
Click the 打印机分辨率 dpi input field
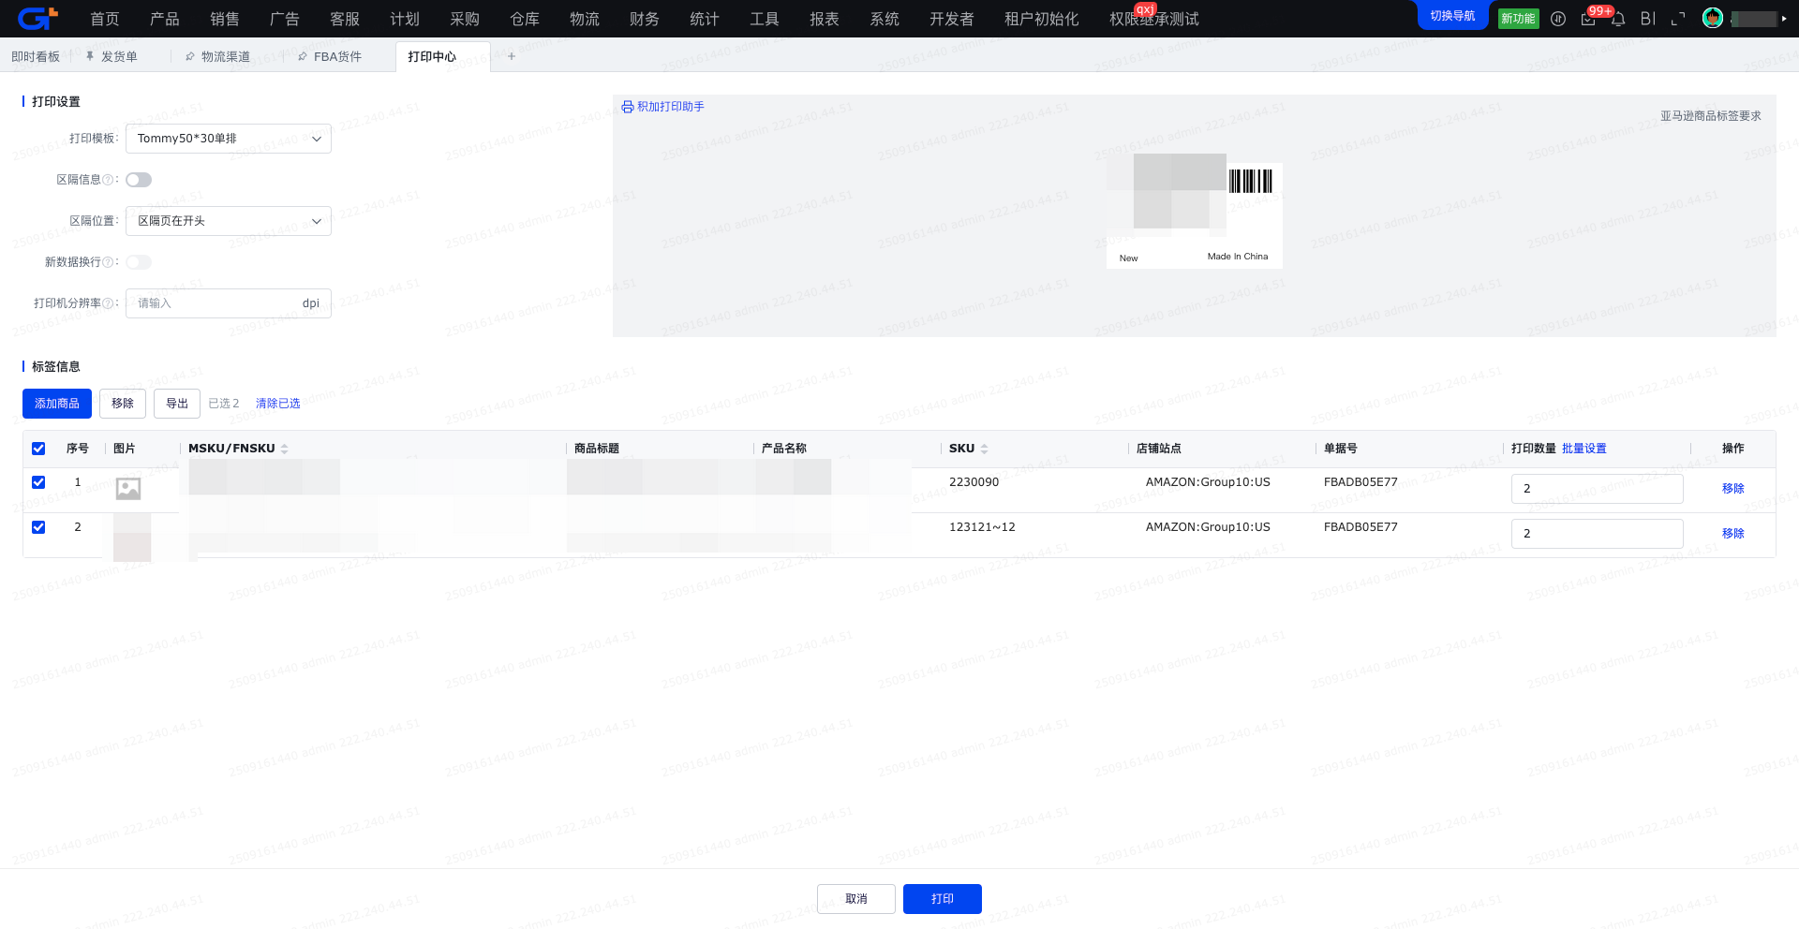(229, 303)
